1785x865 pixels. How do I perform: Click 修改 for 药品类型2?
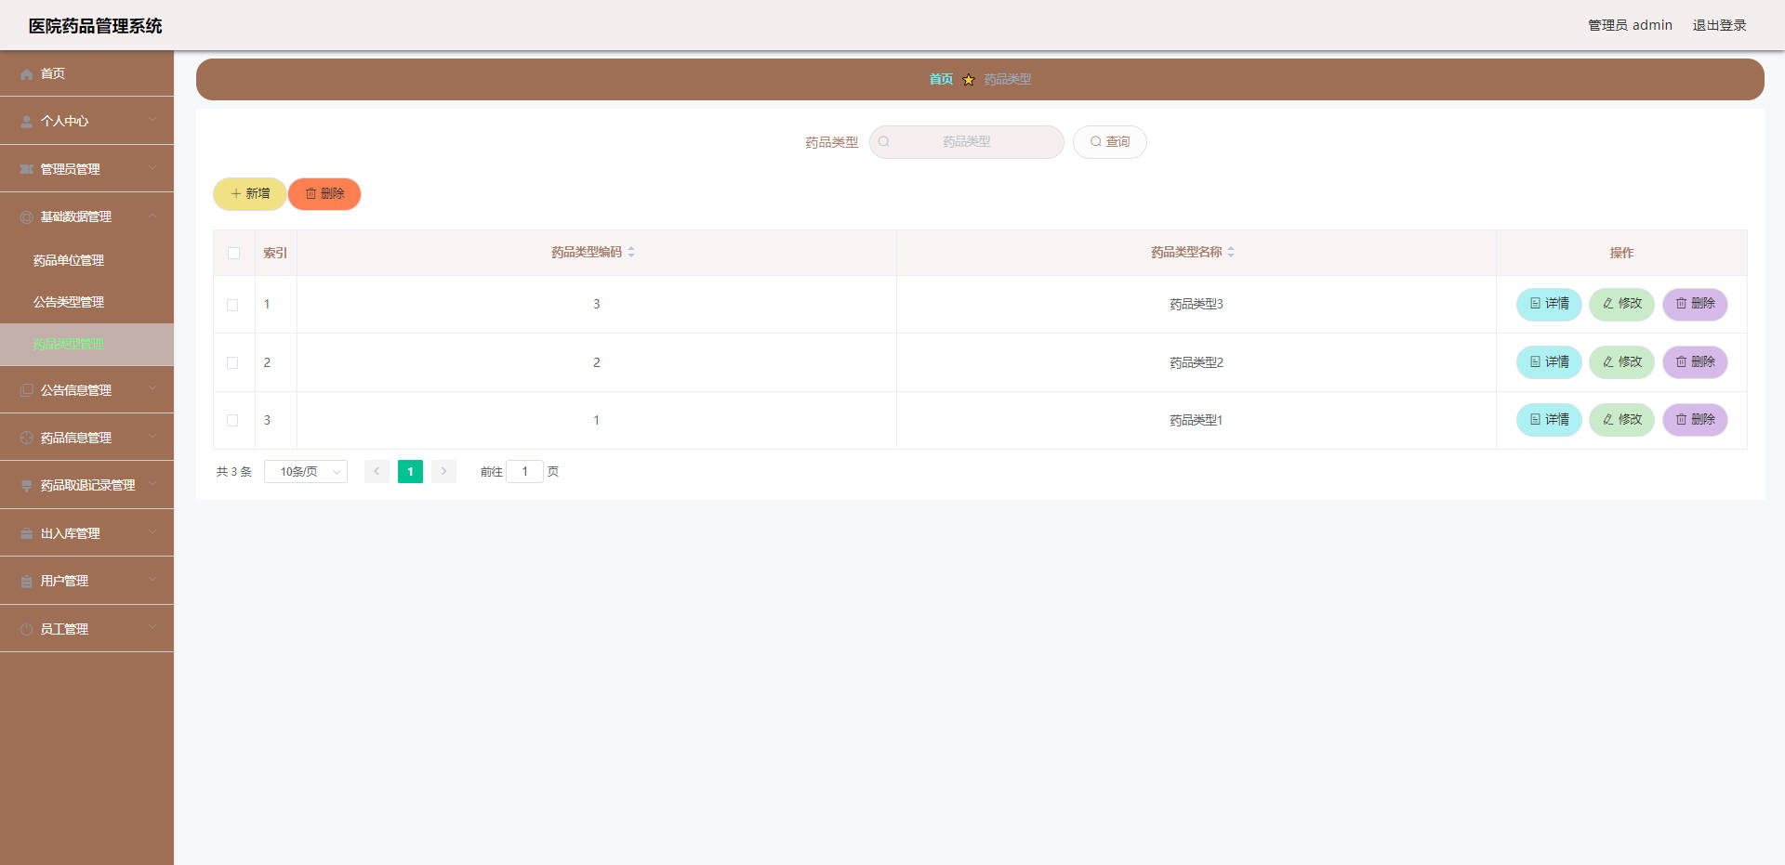[1621, 362]
